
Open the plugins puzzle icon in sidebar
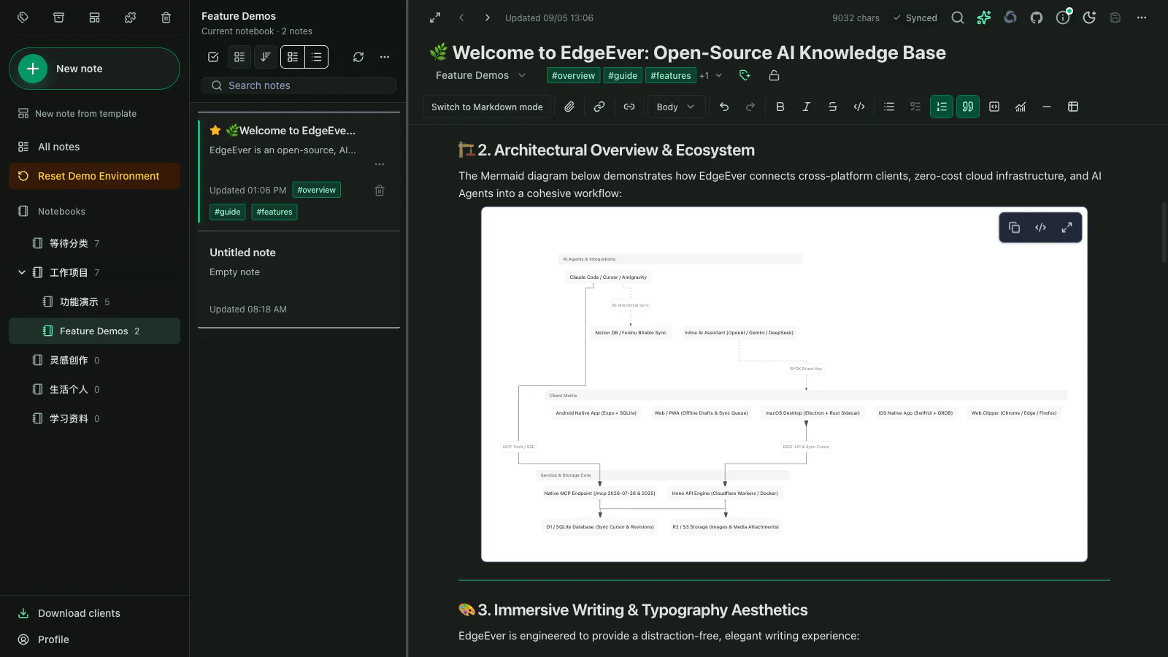coord(130,18)
